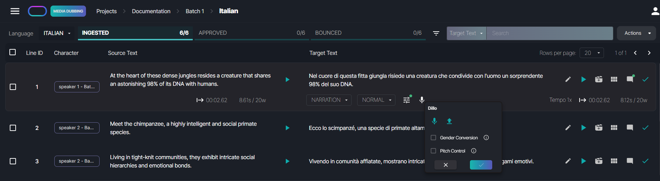
Task: Click the Search input field
Action: [549, 33]
